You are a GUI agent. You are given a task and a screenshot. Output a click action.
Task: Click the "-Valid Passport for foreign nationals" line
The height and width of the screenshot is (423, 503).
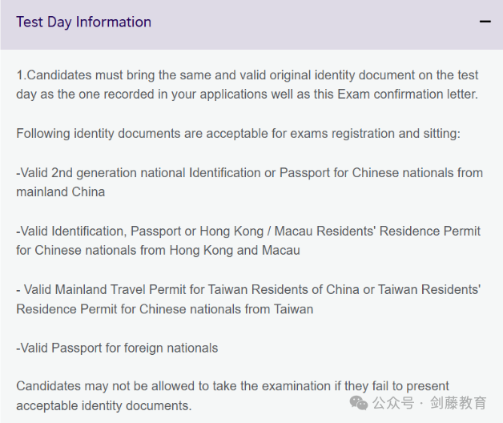click(x=117, y=348)
